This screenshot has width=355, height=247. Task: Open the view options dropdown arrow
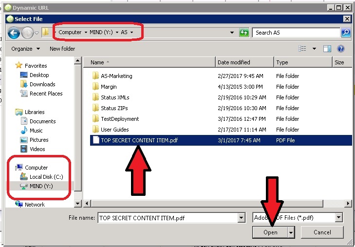[314, 49]
